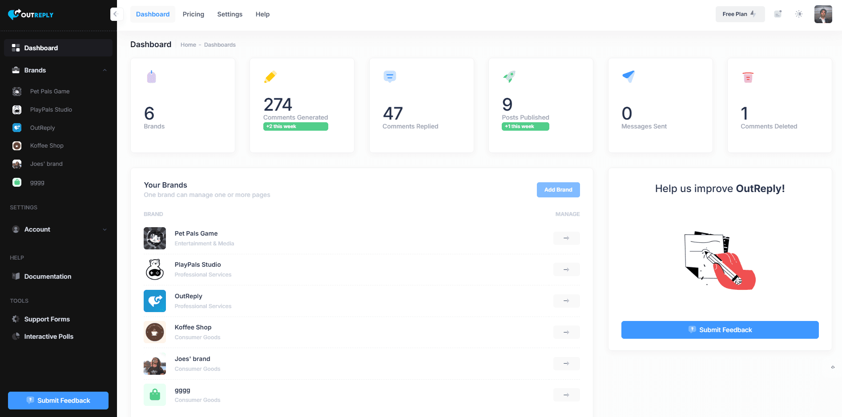842x417 pixels.
Task: Click the feedback writing illustration
Action: click(720, 261)
